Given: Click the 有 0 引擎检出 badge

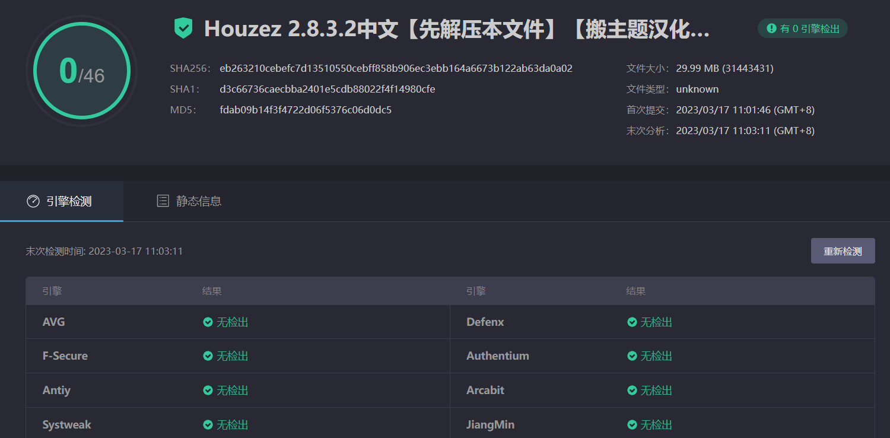Looking at the screenshot, I should [x=803, y=28].
